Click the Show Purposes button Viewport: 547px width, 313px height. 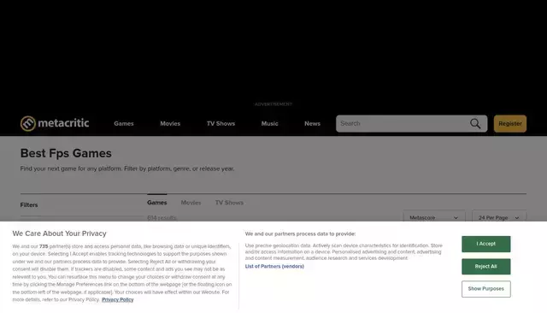[x=486, y=289]
